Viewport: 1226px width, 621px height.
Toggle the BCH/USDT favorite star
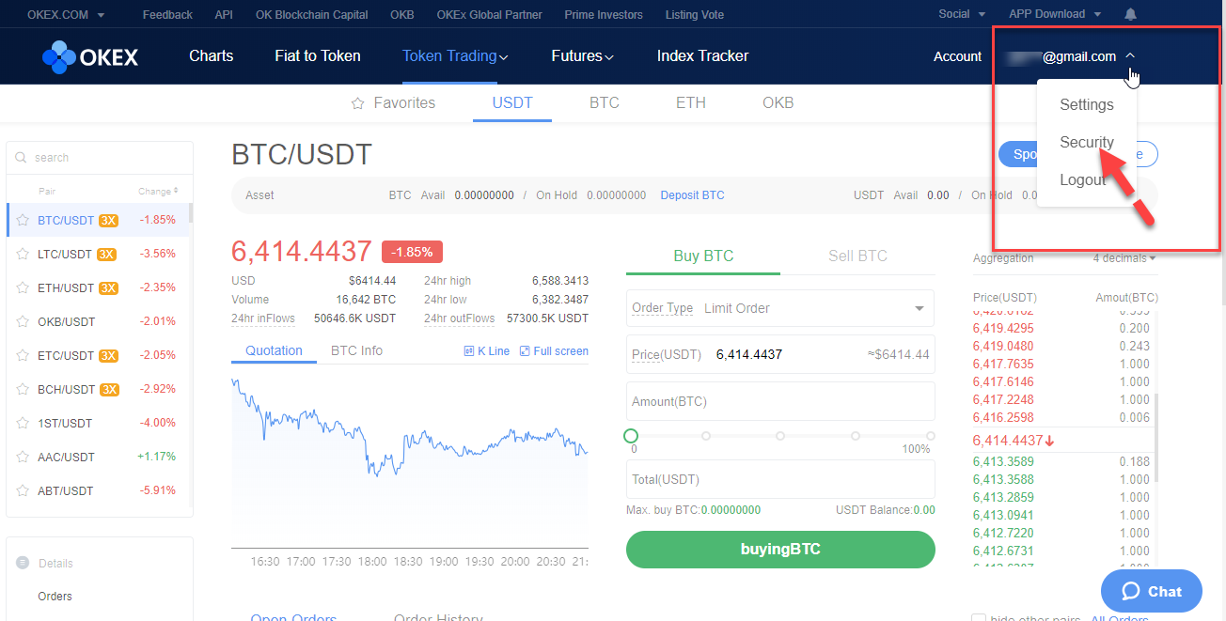[23, 390]
